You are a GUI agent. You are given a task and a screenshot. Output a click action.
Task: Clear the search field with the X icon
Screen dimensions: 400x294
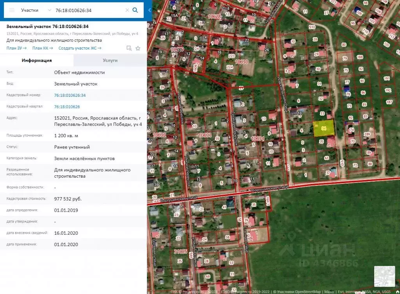click(127, 10)
